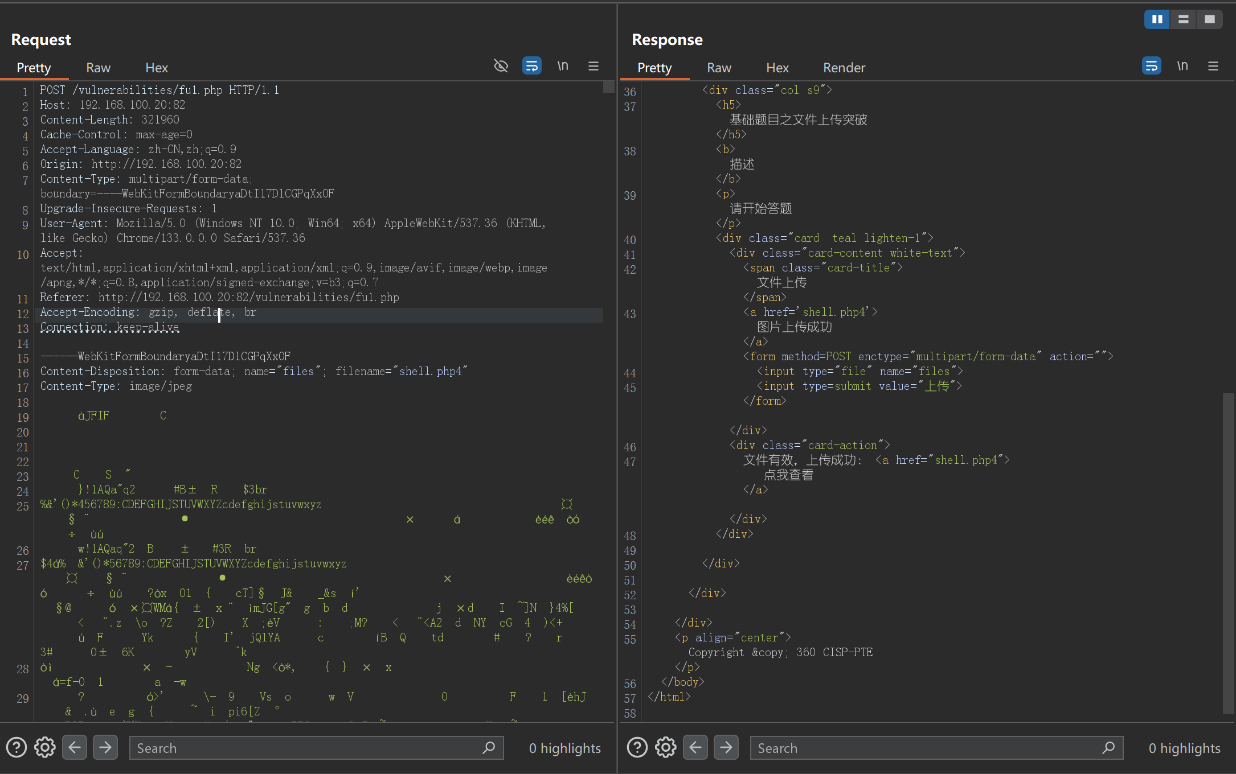Switch to combined tabbed layout view
This screenshot has height=774, width=1236.
coord(1209,19)
